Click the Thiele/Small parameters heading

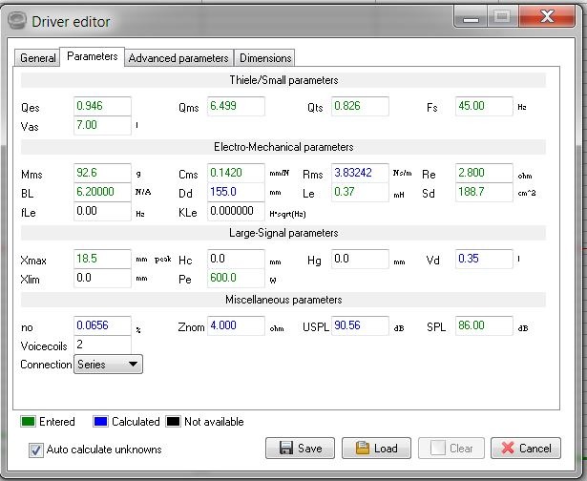(283, 80)
